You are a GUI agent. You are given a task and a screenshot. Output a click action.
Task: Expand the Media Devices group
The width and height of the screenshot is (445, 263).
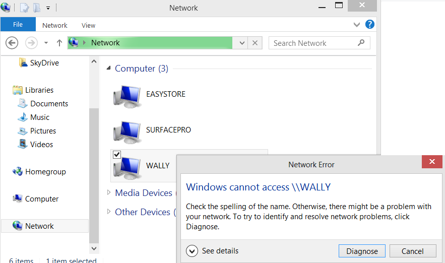(108, 192)
